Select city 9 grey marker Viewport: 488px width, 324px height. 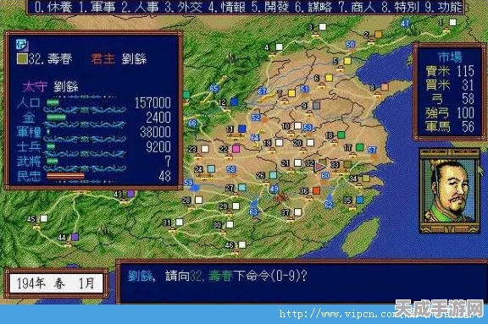click(x=316, y=106)
